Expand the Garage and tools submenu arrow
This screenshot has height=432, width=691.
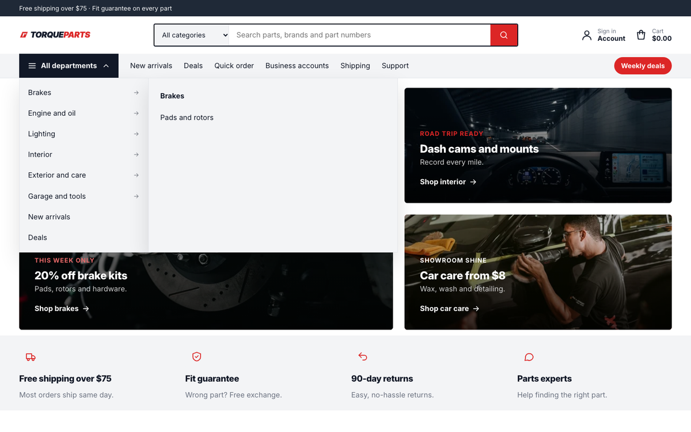(x=136, y=196)
